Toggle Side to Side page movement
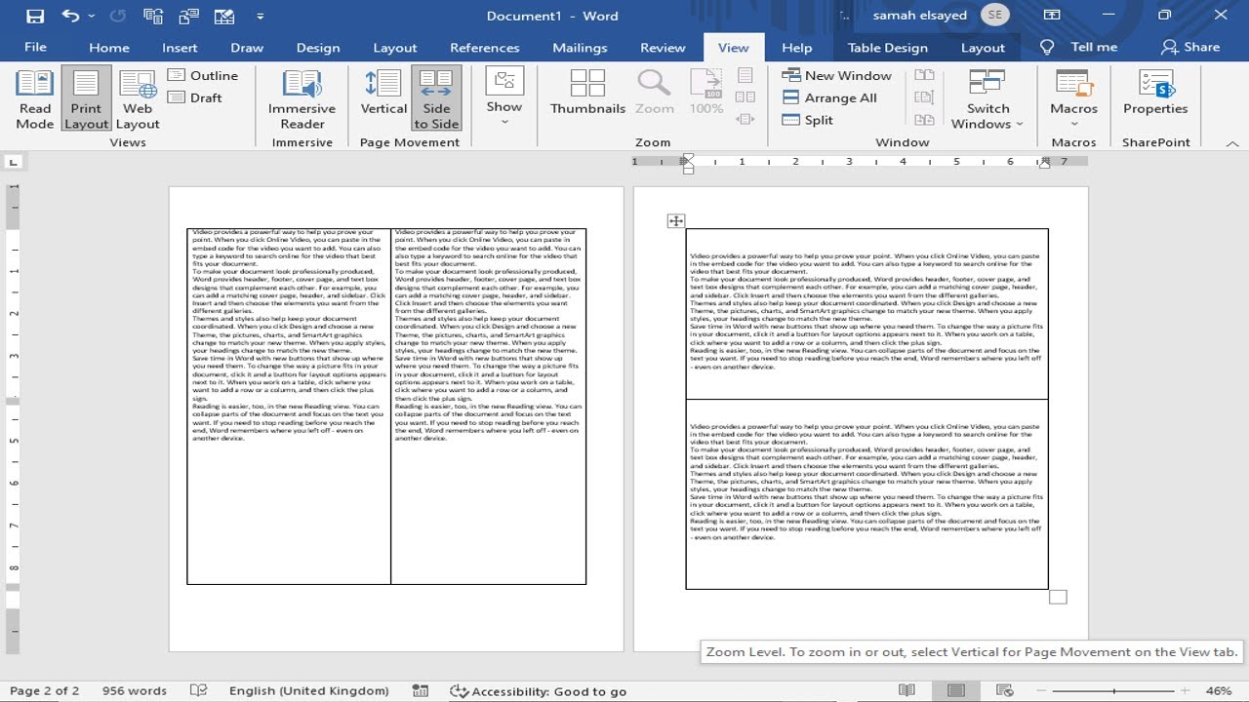Image resolution: width=1249 pixels, height=702 pixels. pos(436,98)
